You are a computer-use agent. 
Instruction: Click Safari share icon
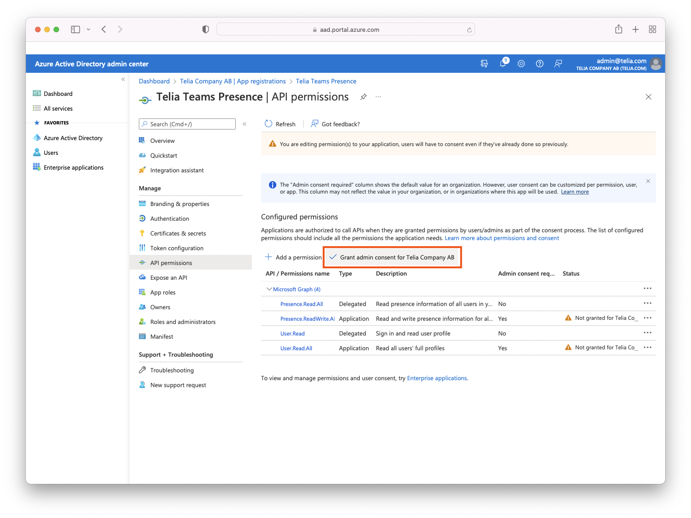pos(619,29)
